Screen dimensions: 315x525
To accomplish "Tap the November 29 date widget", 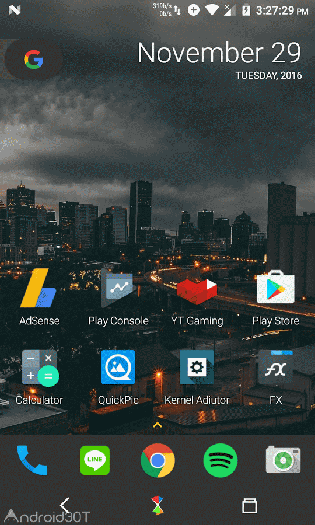I will coord(219,60).
